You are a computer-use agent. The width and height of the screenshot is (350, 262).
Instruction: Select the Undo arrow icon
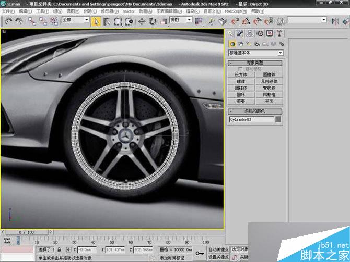pos(8,21)
